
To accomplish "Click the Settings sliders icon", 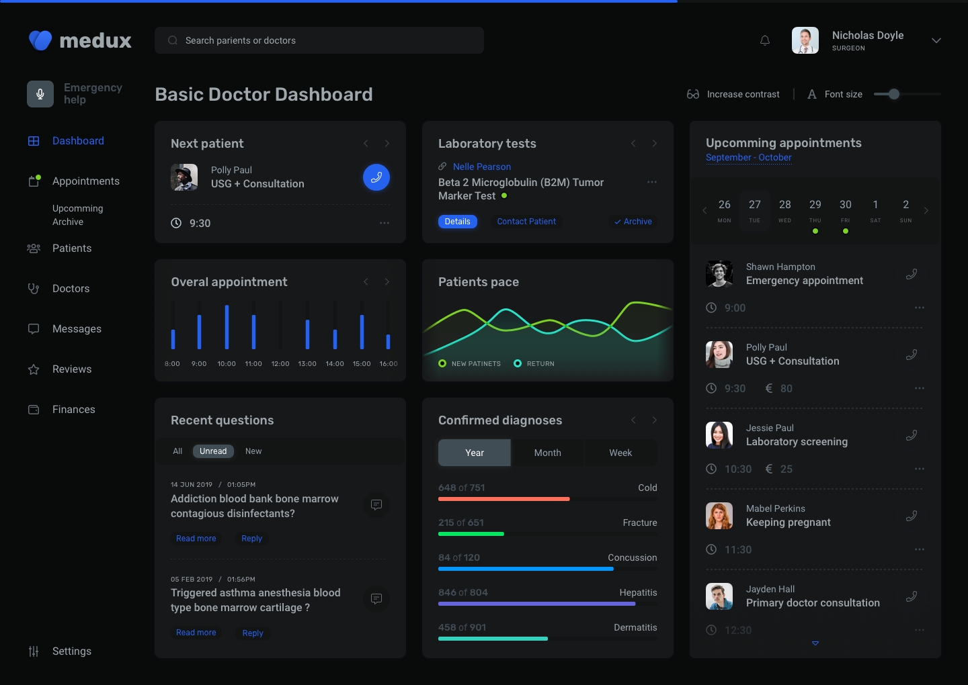I will 34,651.
